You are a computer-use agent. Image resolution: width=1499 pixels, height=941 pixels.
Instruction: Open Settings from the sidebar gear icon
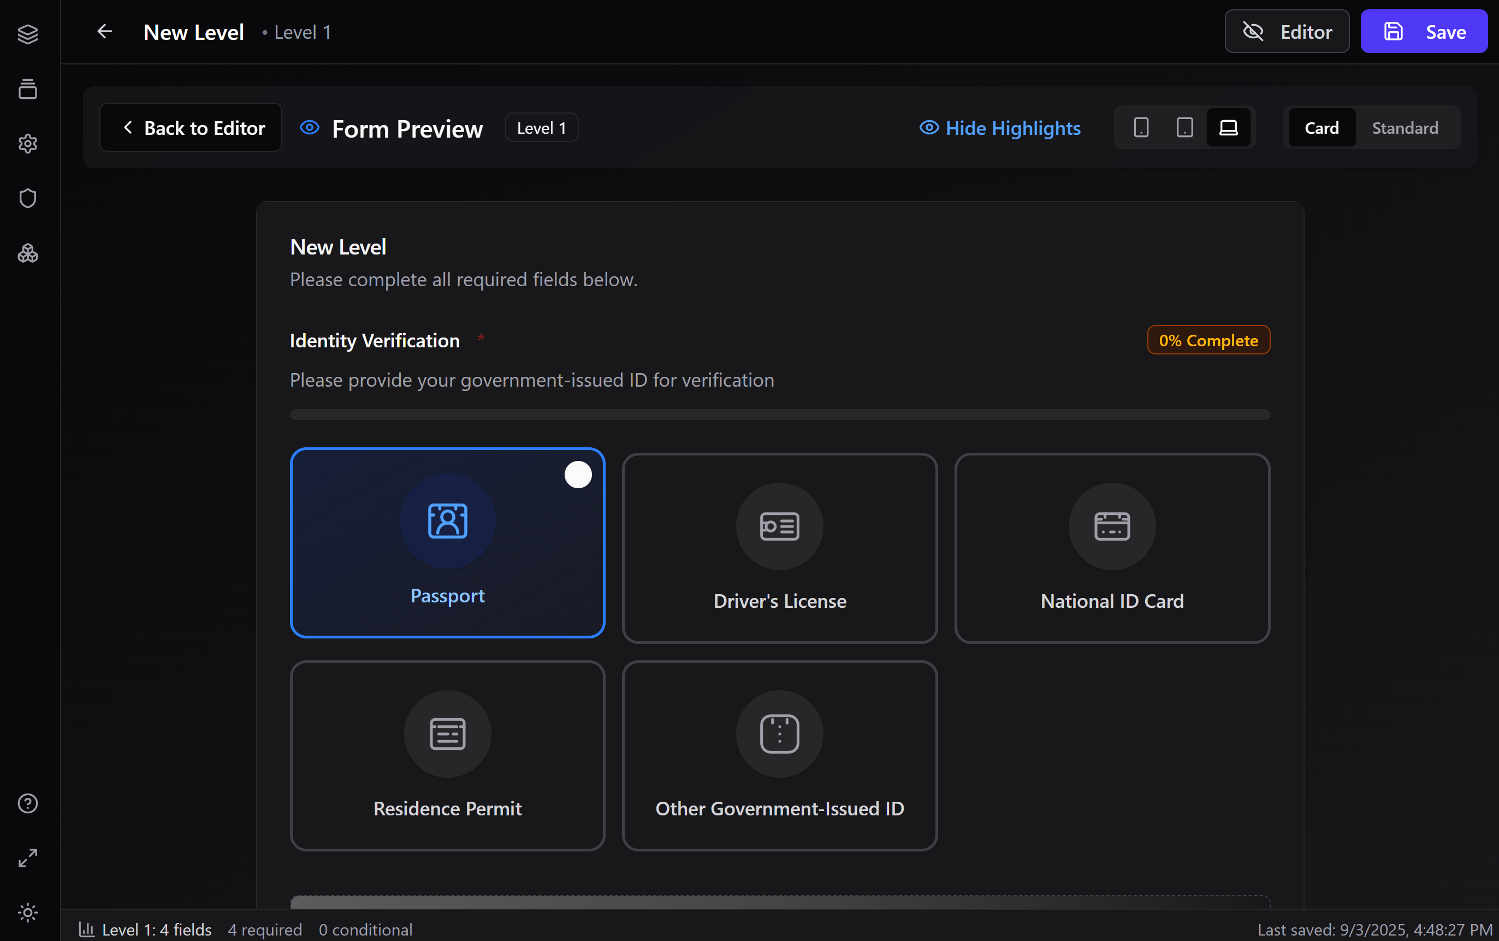28,144
